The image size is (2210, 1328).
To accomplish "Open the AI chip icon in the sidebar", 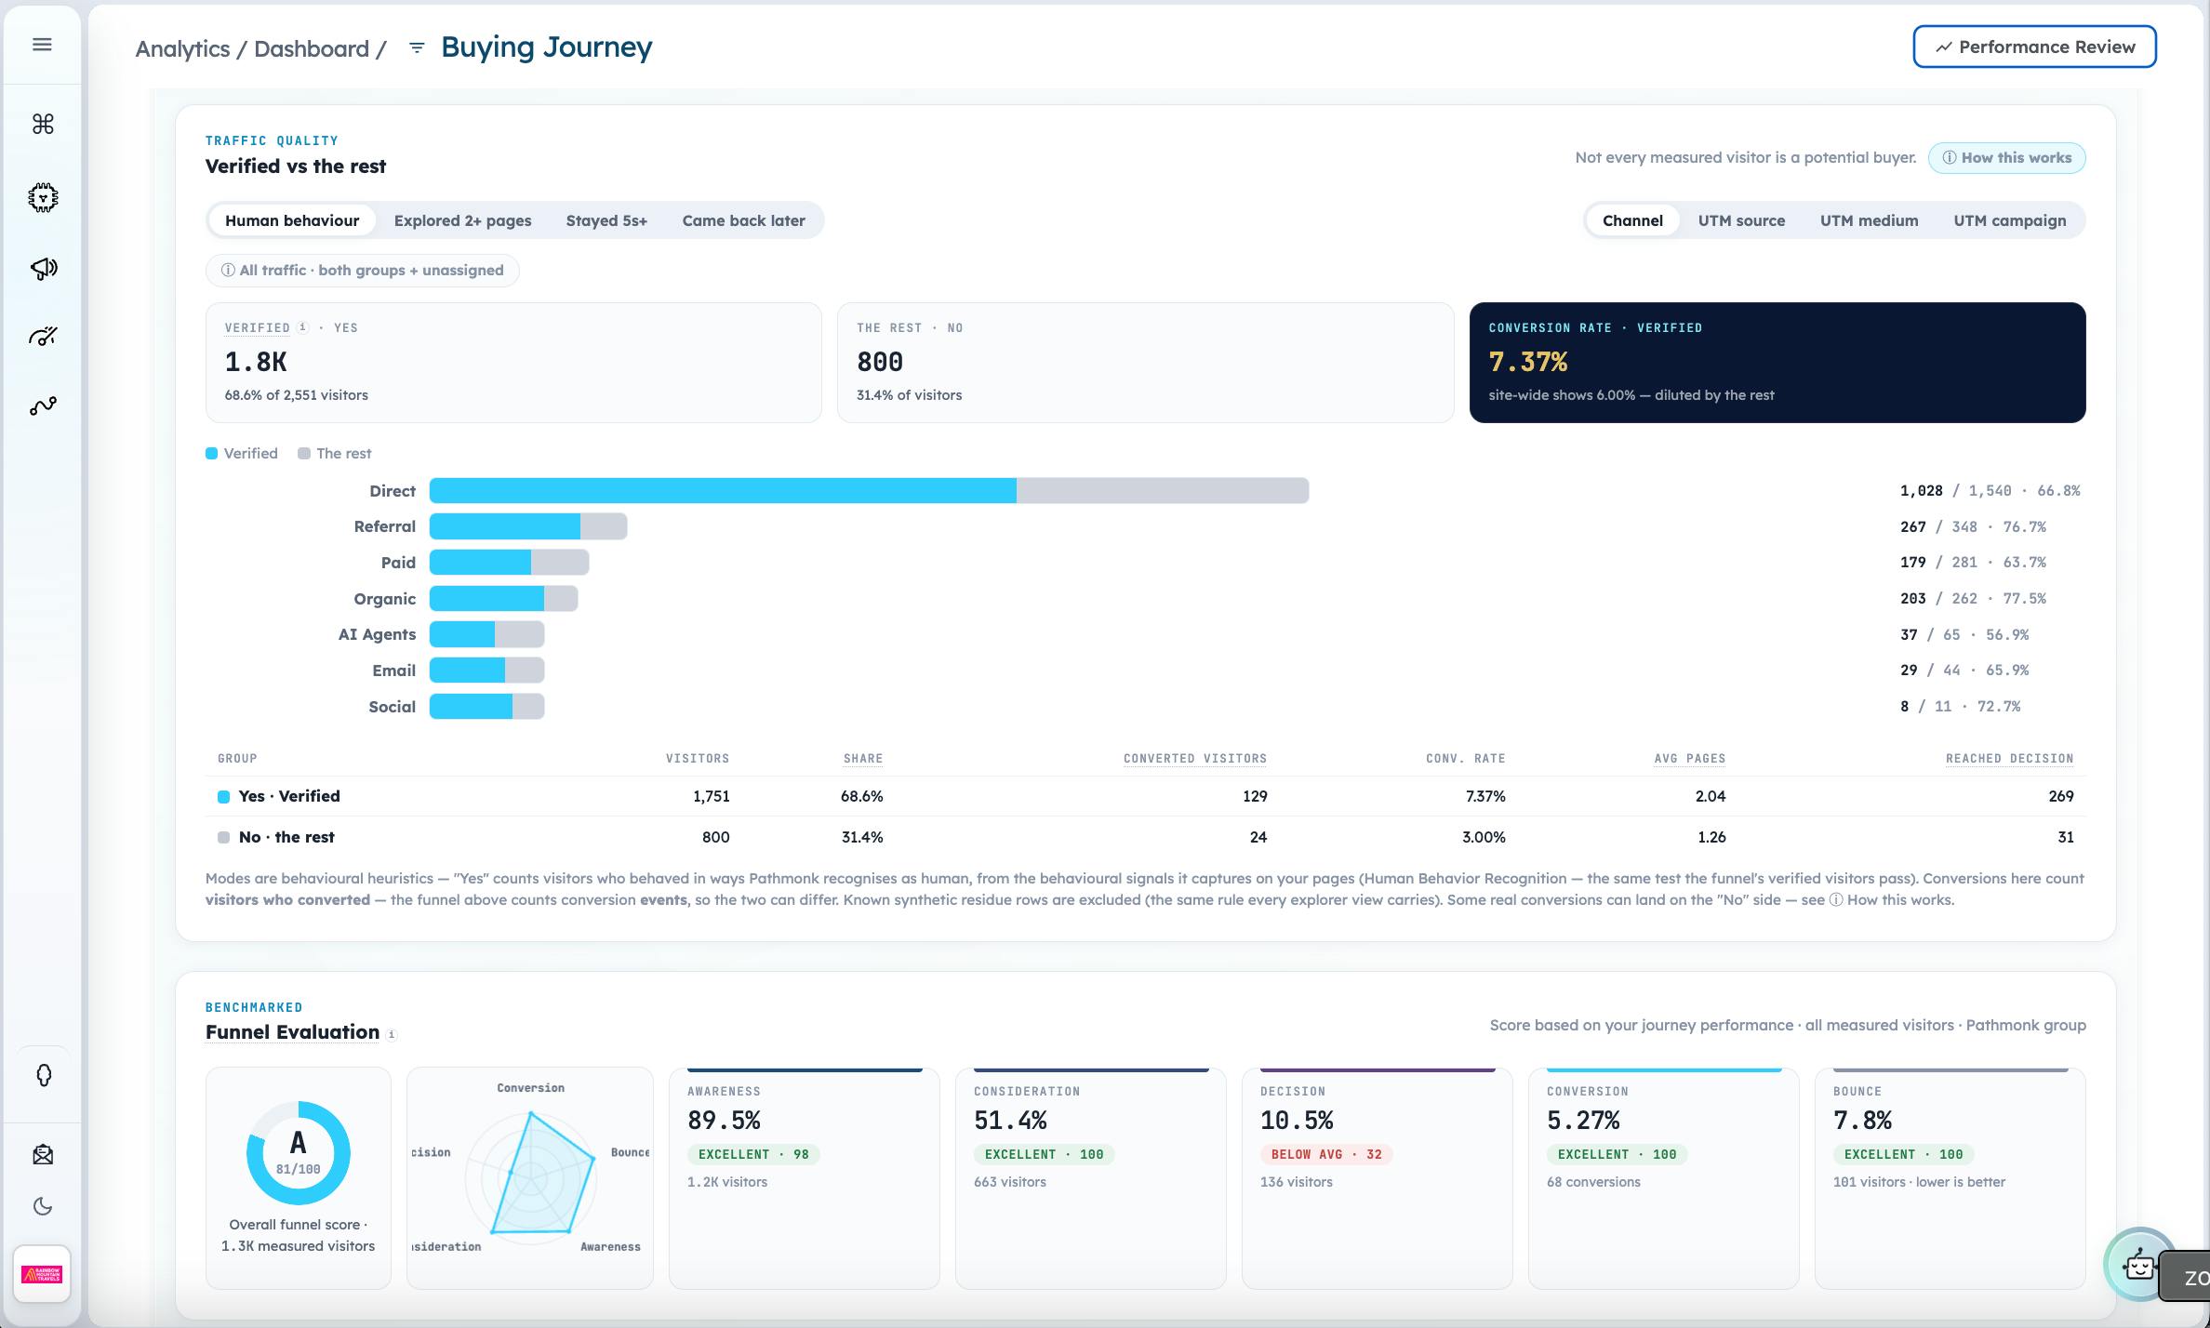I will [43, 197].
